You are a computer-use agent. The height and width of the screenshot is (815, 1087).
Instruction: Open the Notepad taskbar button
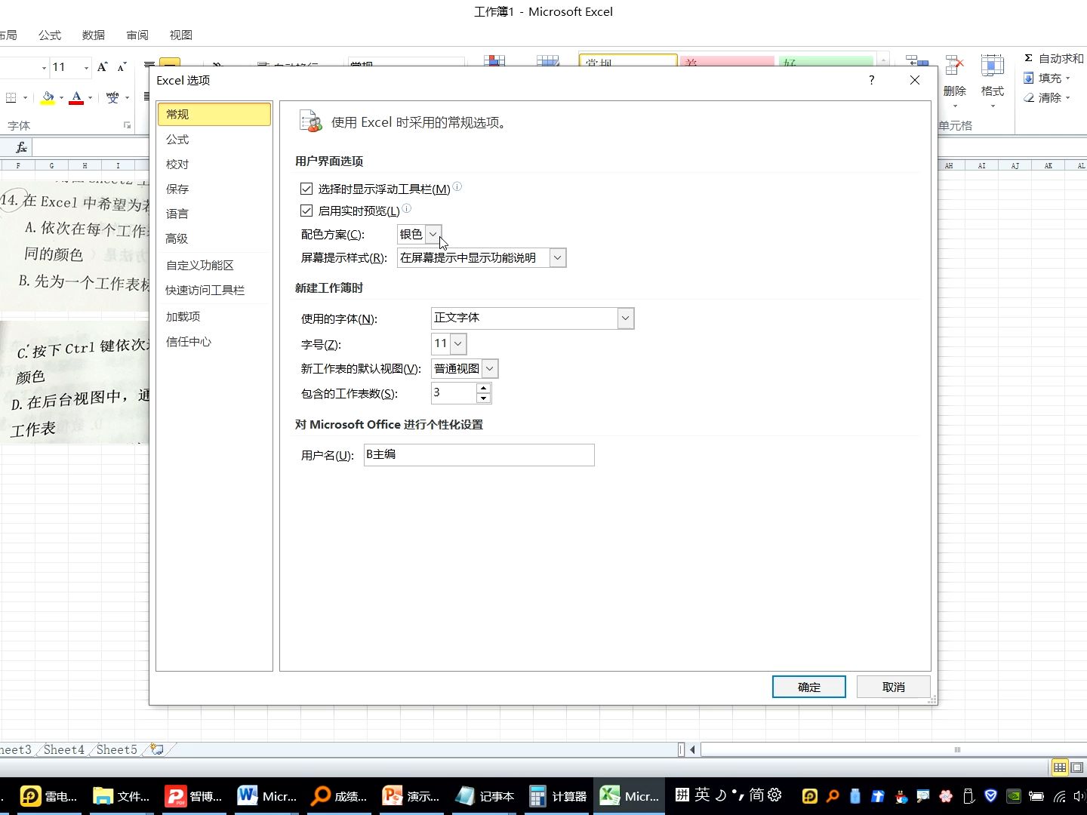[x=485, y=796]
